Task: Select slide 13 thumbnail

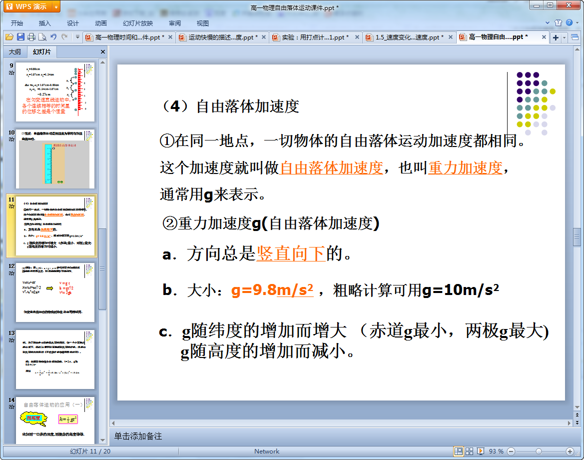Action: 55,359
